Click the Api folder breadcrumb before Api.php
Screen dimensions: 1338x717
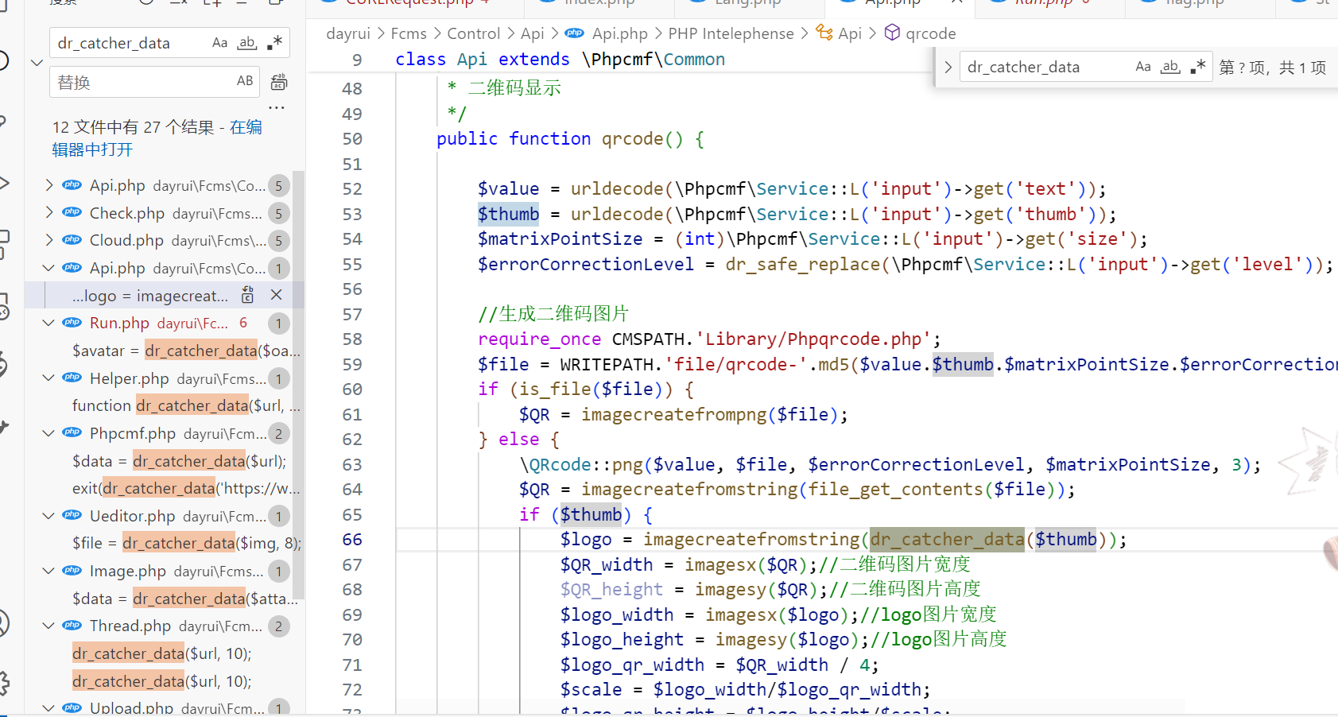(x=533, y=33)
